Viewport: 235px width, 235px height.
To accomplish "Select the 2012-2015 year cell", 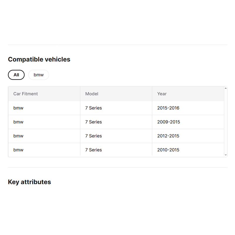I will pyautogui.click(x=168, y=136).
